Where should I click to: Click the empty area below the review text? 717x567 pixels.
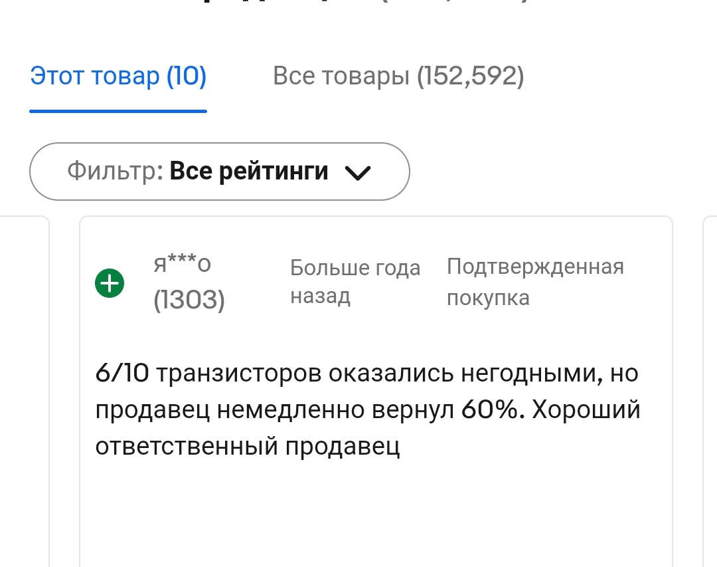point(375,512)
